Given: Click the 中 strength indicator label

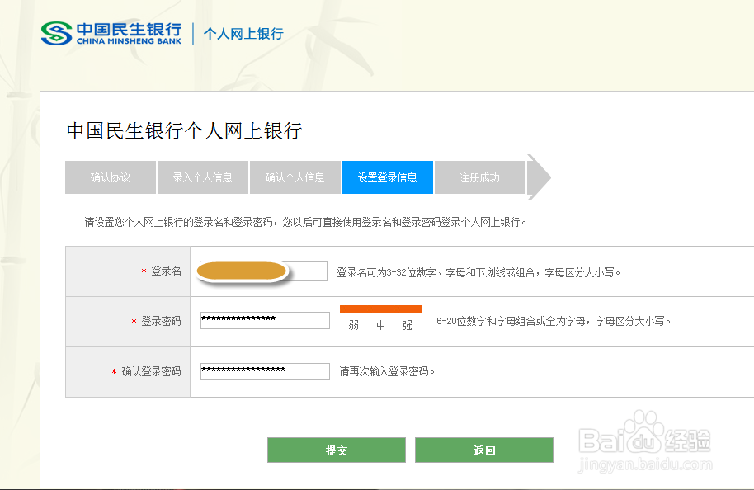Looking at the screenshot, I should tap(380, 325).
